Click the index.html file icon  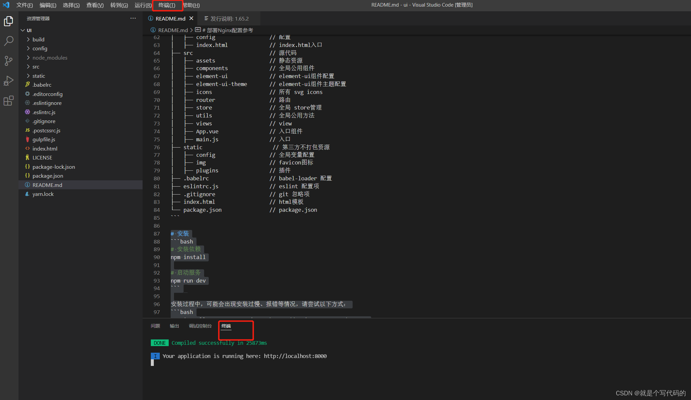[x=27, y=149]
